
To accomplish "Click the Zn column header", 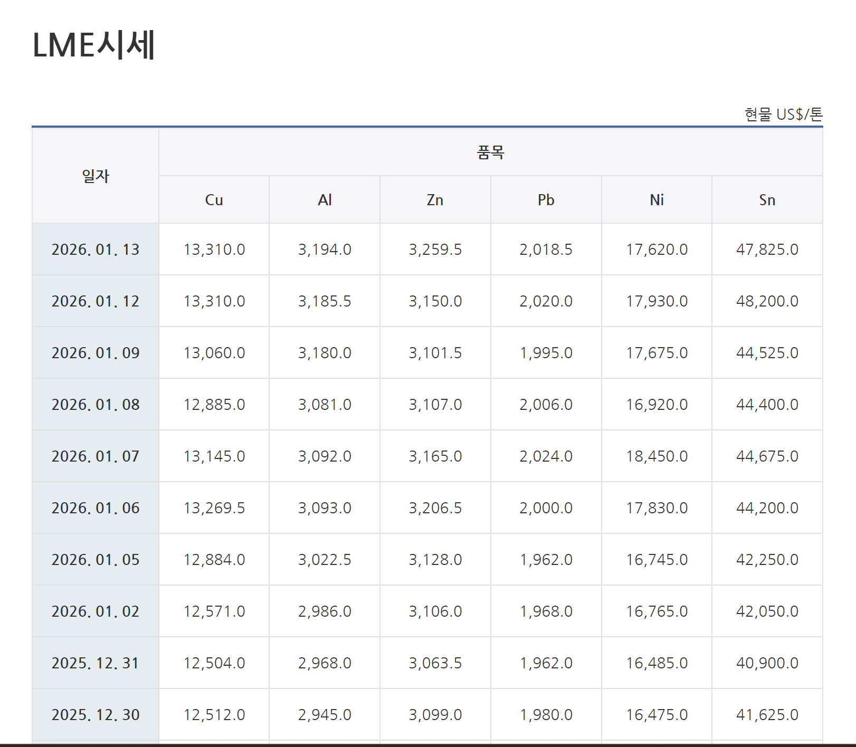I will click(x=435, y=200).
